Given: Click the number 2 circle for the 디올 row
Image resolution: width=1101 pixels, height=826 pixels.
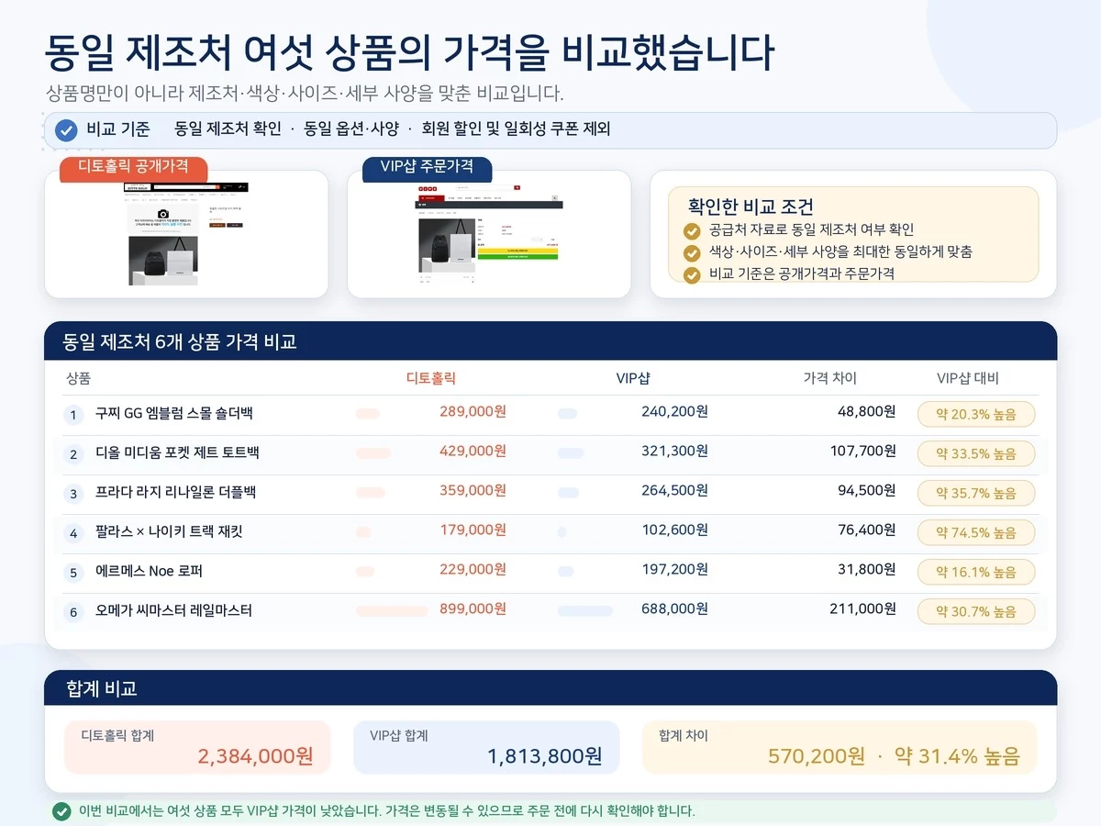Looking at the screenshot, I should 73,454.
